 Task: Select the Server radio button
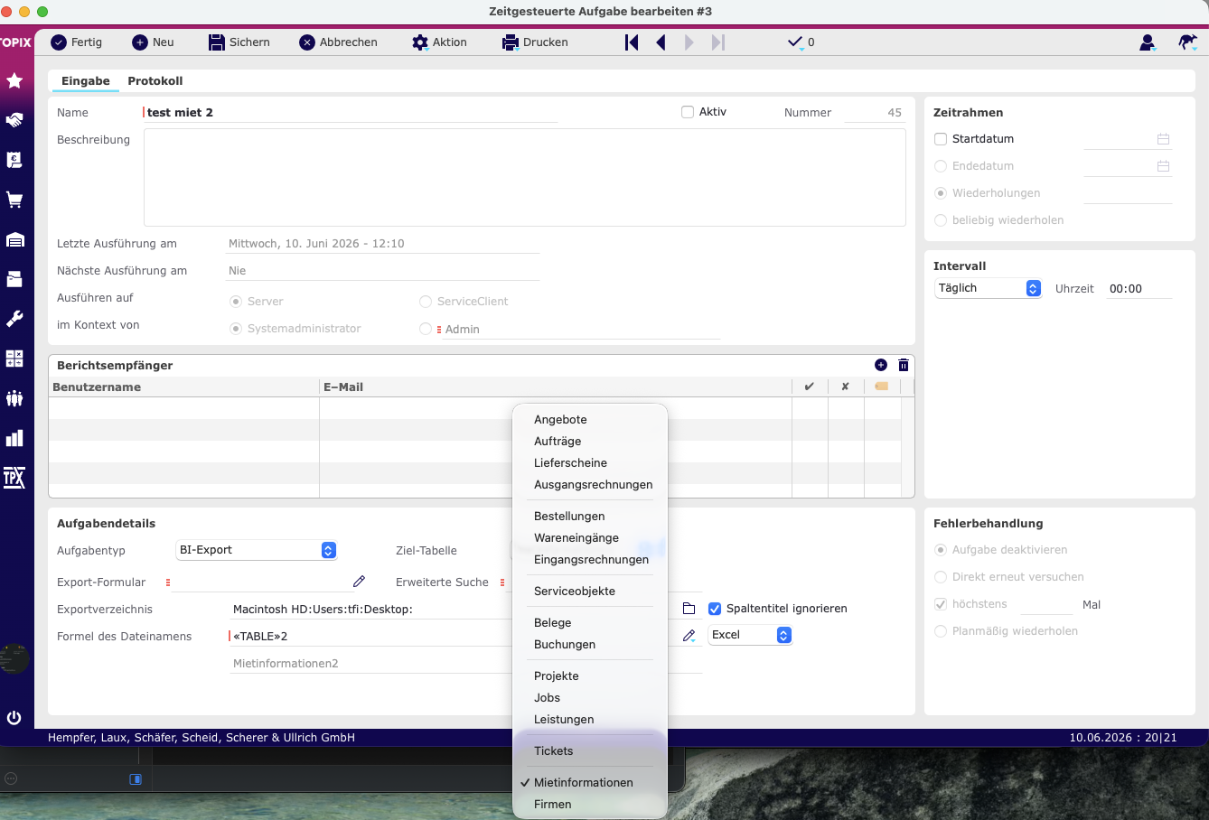236,302
